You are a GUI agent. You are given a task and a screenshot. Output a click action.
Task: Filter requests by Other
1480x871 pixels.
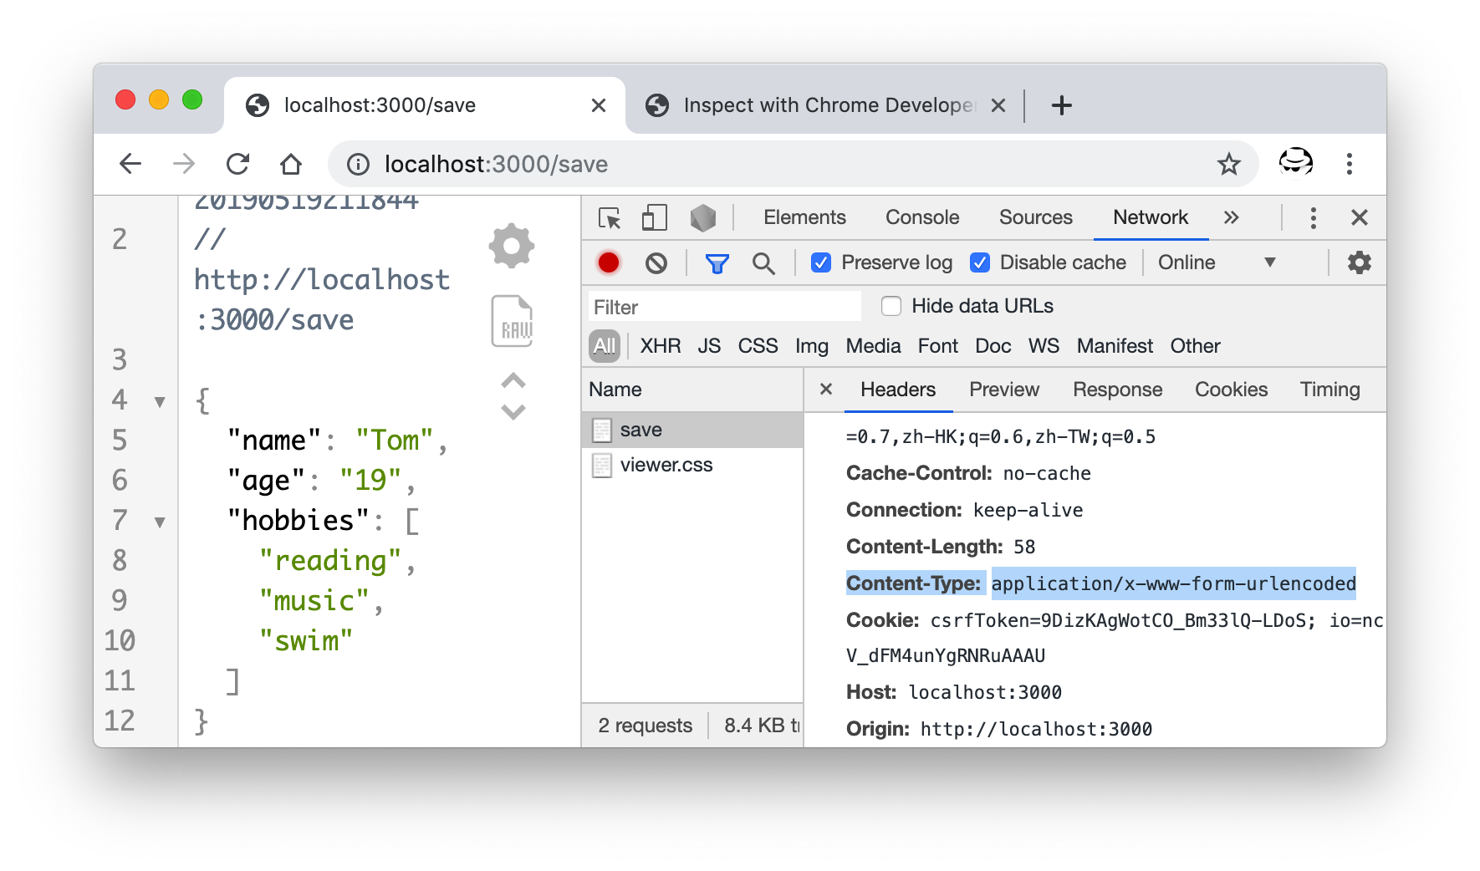coord(1195,346)
